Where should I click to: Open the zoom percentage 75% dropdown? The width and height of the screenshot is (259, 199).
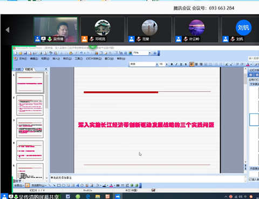point(149,53)
